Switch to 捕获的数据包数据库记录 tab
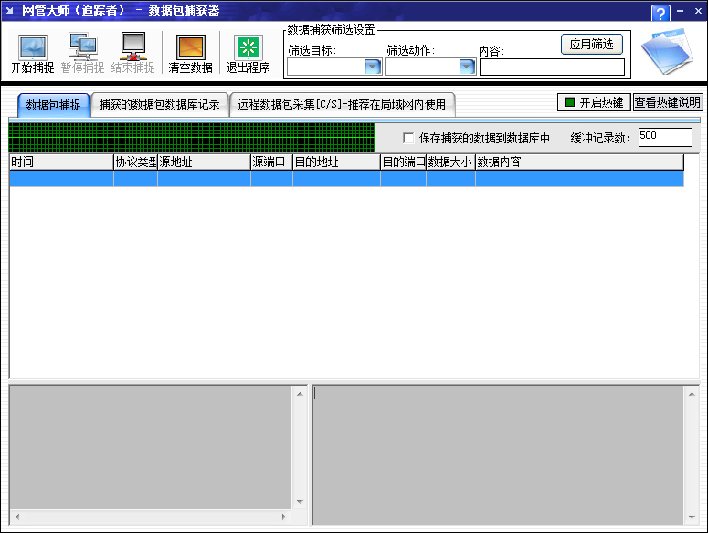Image resolution: width=708 pixels, height=533 pixels. 159,105
